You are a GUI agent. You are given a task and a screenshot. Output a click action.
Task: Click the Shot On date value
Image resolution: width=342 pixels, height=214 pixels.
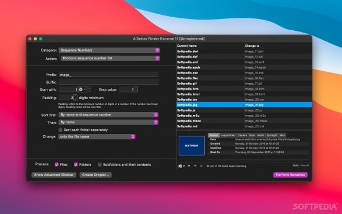coord(259,152)
